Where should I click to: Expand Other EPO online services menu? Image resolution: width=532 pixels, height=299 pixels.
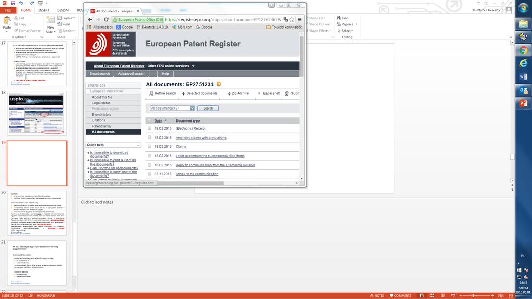(x=171, y=66)
